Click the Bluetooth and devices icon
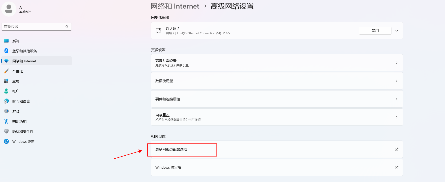The height and width of the screenshot is (182, 445). [6, 51]
